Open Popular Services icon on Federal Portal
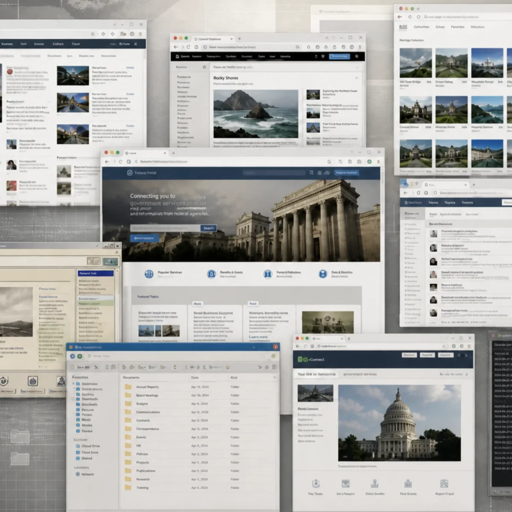The height and width of the screenshot is (512, 512). [149, 274]
